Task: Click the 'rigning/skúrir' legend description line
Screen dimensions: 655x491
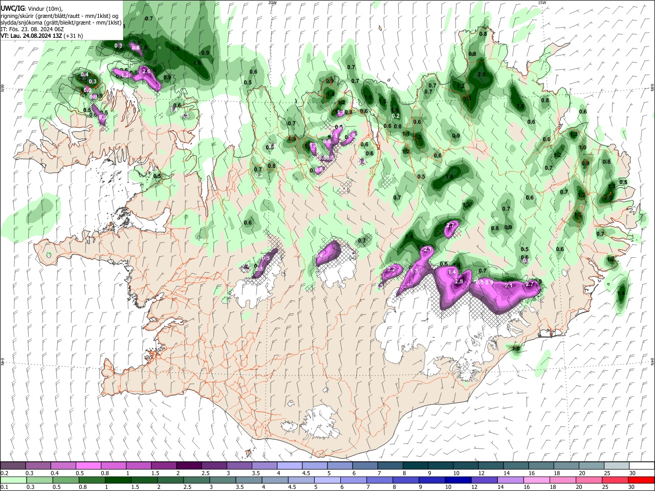Action: click(59, 15)
